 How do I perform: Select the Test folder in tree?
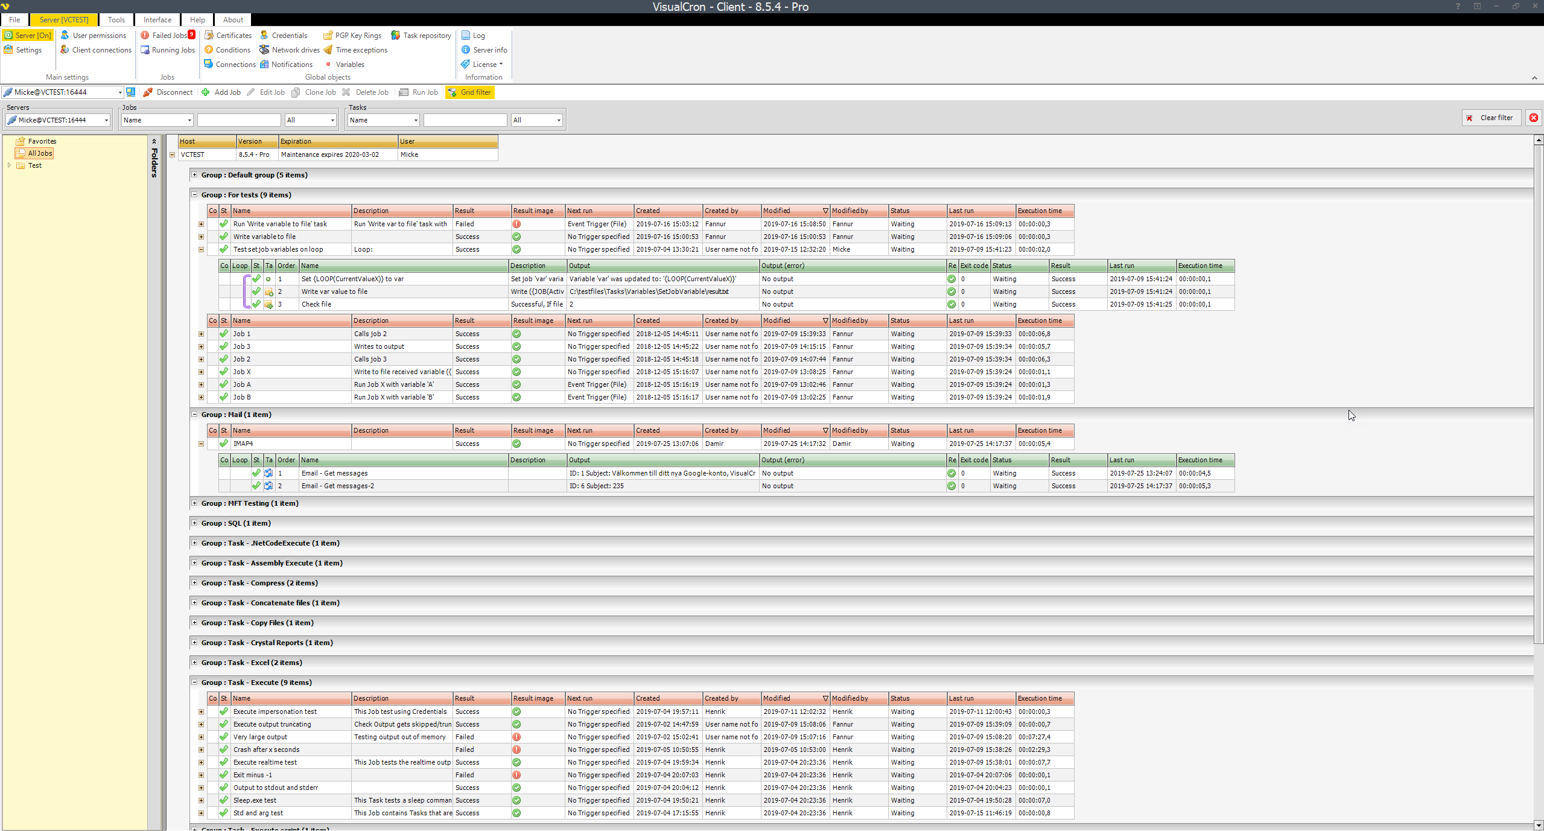coord(35,165)
